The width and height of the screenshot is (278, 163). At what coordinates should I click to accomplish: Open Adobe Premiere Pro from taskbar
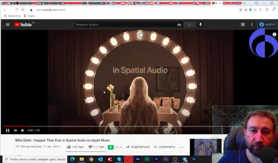coord(156,159)
